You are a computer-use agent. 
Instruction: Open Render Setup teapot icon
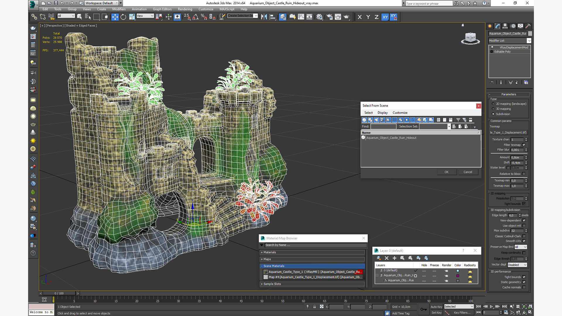click(x=329, y=17)
